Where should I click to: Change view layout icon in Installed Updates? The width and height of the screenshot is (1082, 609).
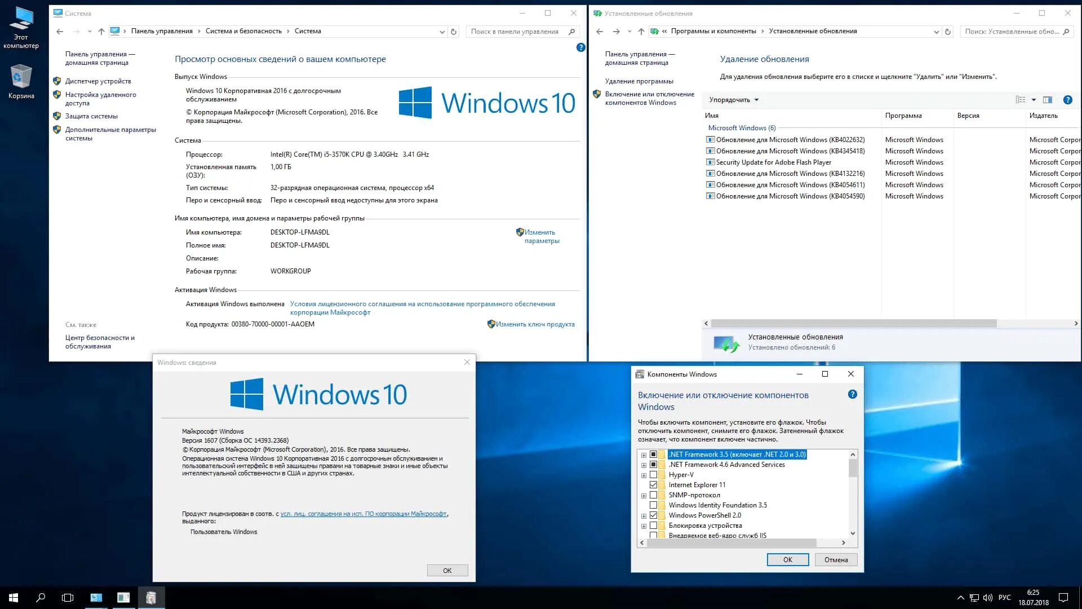[1021, 100]
